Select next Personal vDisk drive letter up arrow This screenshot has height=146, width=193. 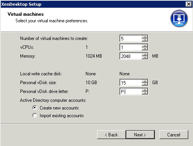145,90
